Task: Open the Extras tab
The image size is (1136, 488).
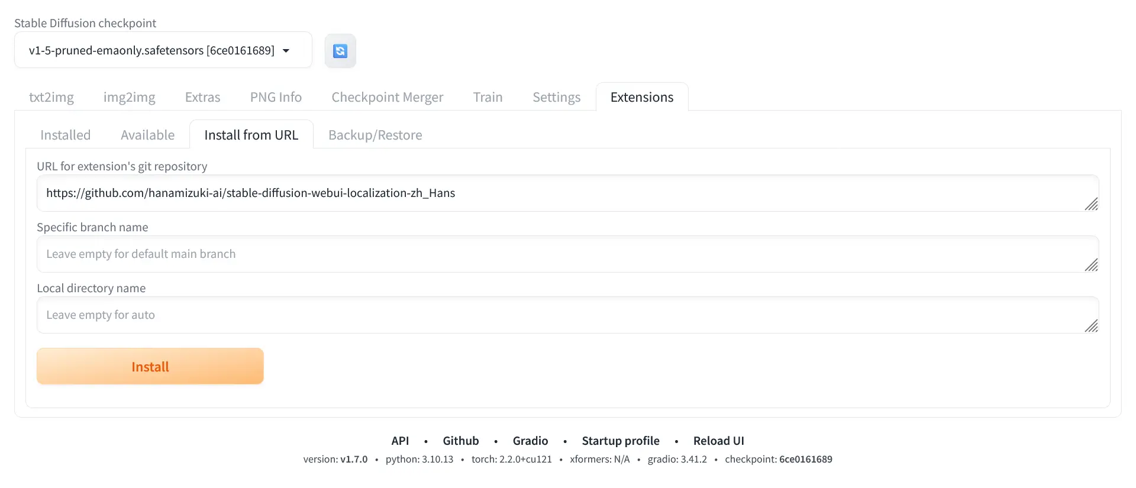Action: pyautogui.click(x=202, y=97)
